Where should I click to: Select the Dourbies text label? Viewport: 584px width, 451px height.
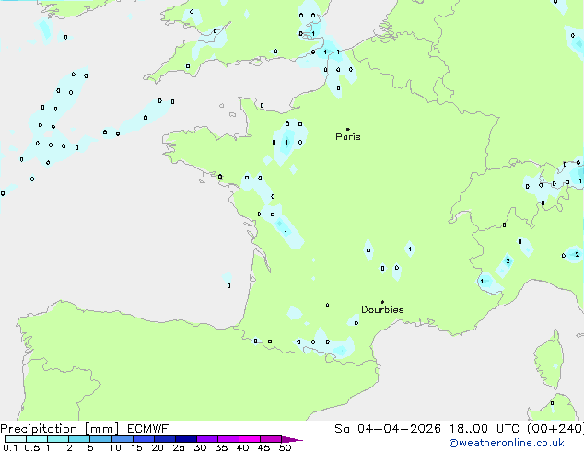pyautogui.click(x=382, y=310)
